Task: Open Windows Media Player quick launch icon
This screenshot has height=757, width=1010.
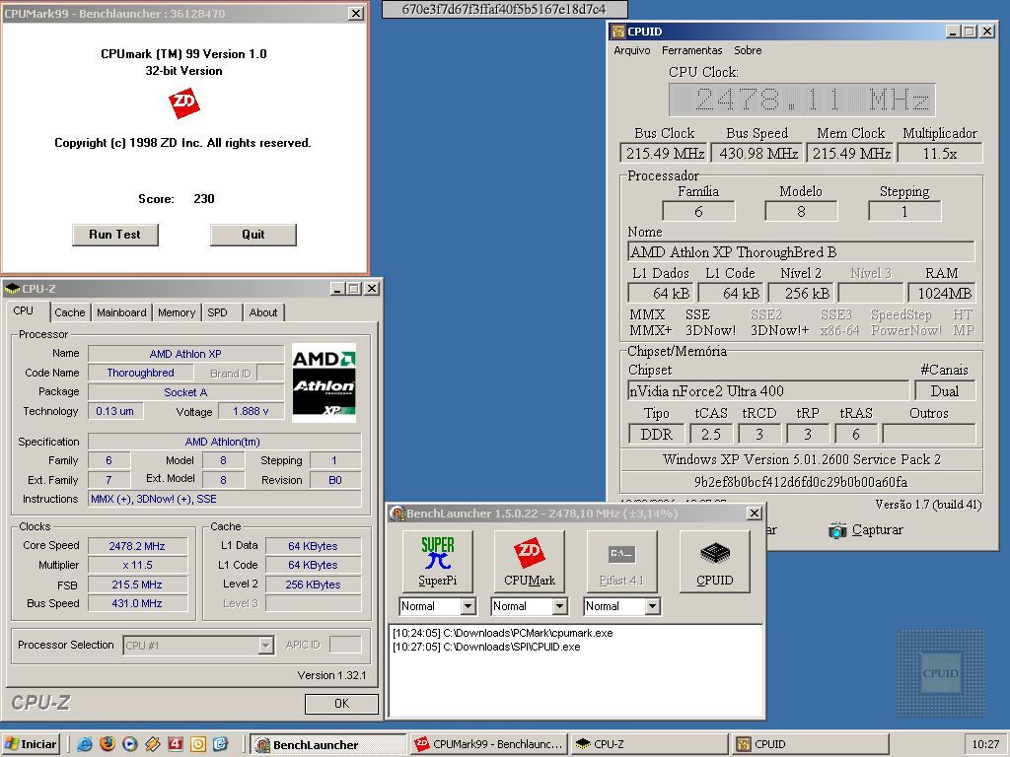Action: coord(130,744)
